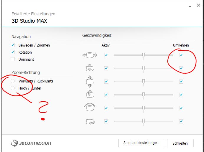Click the Geschwindigkeit section heading
This screenshot has height=152, width=204.
tap(97, 35)
